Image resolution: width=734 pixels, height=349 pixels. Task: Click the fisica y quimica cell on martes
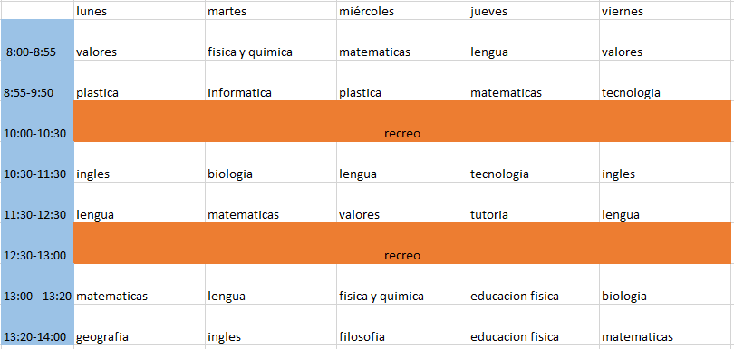click(271, 40)
